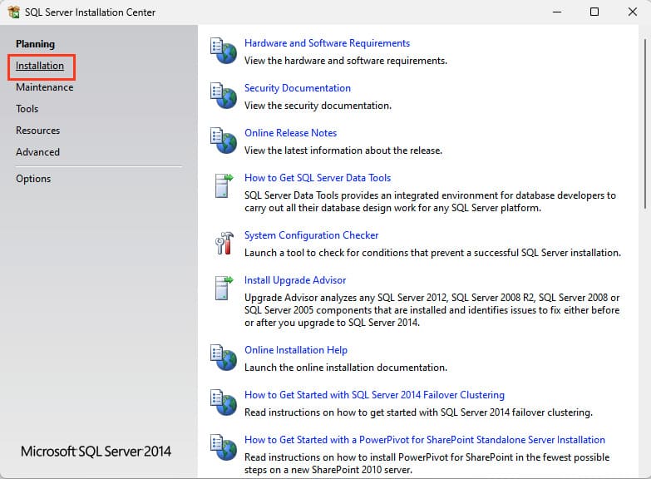
Task: Click the Online Release Notes icon
Action: point(223,141)
